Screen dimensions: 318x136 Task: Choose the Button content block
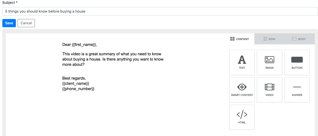coord(297,62)
